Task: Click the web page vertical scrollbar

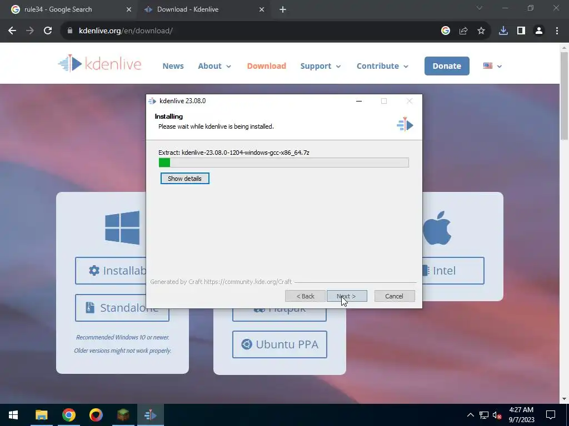Action: [564, 95]
